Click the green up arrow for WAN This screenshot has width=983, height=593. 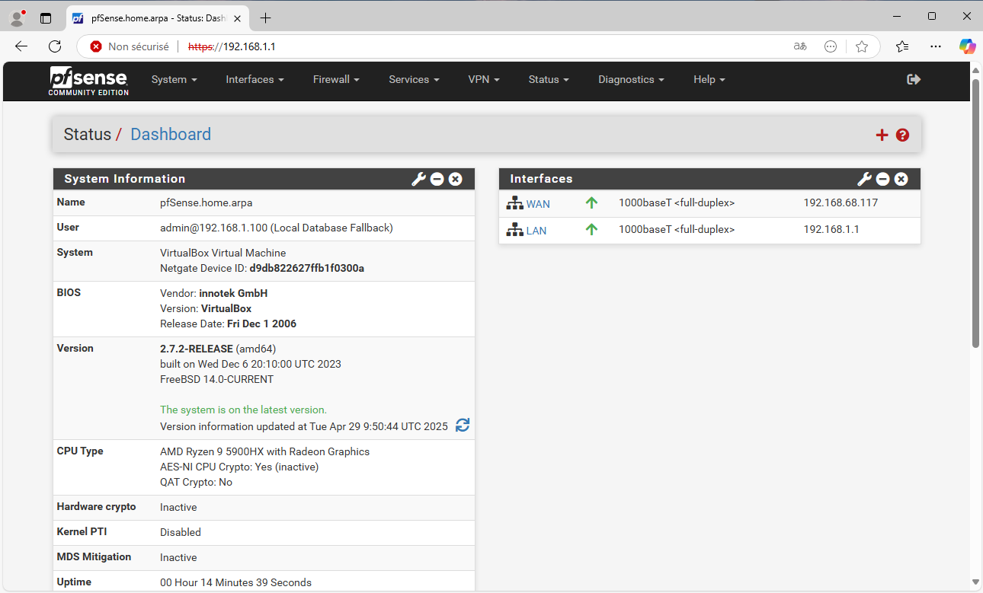591,203
